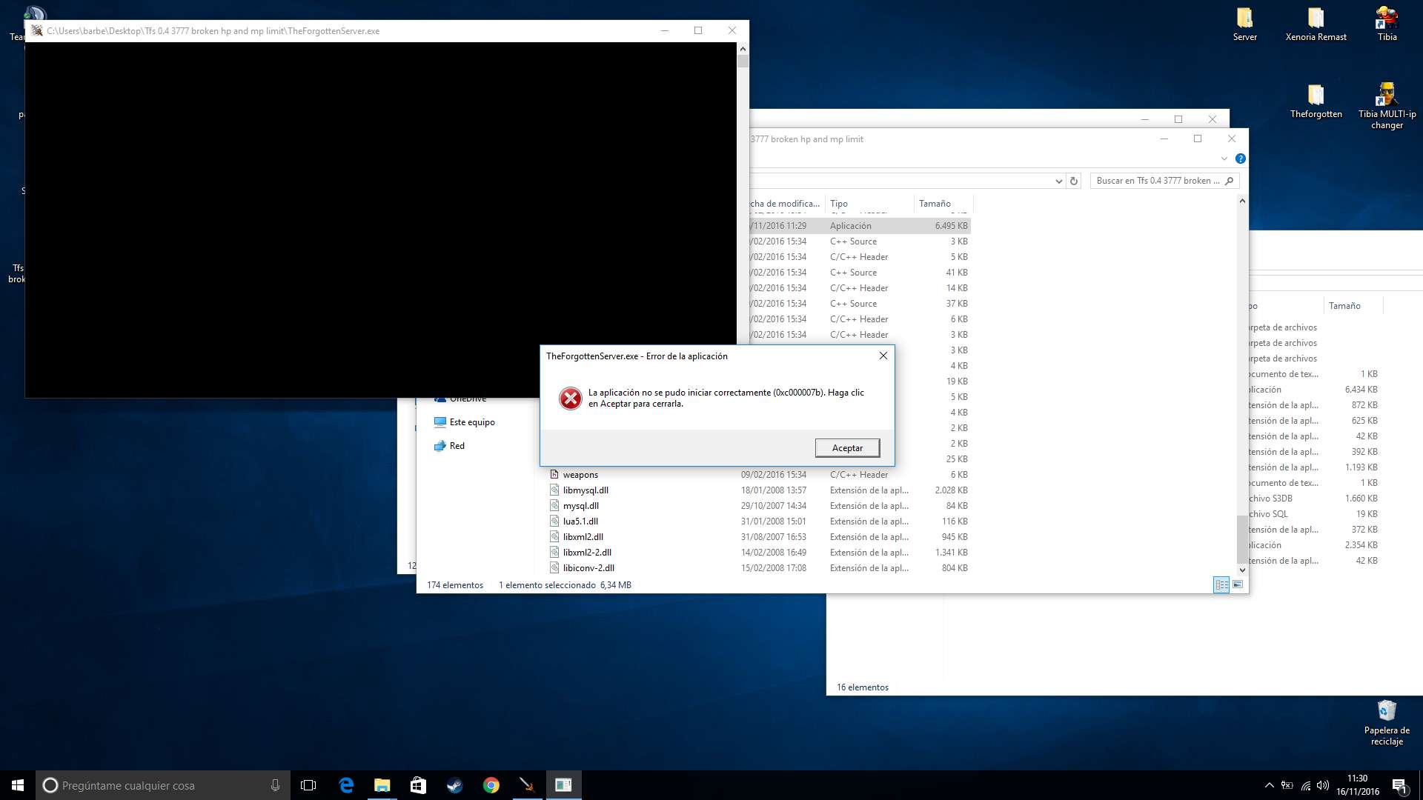This screenshot has width=1423, height=800.
Task: Click the console window scrollbar up arrow
Action: (743, 49)
